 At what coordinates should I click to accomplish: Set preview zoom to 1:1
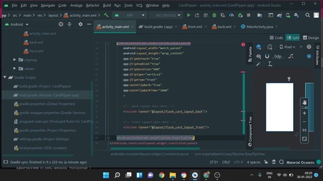point(304,130)
